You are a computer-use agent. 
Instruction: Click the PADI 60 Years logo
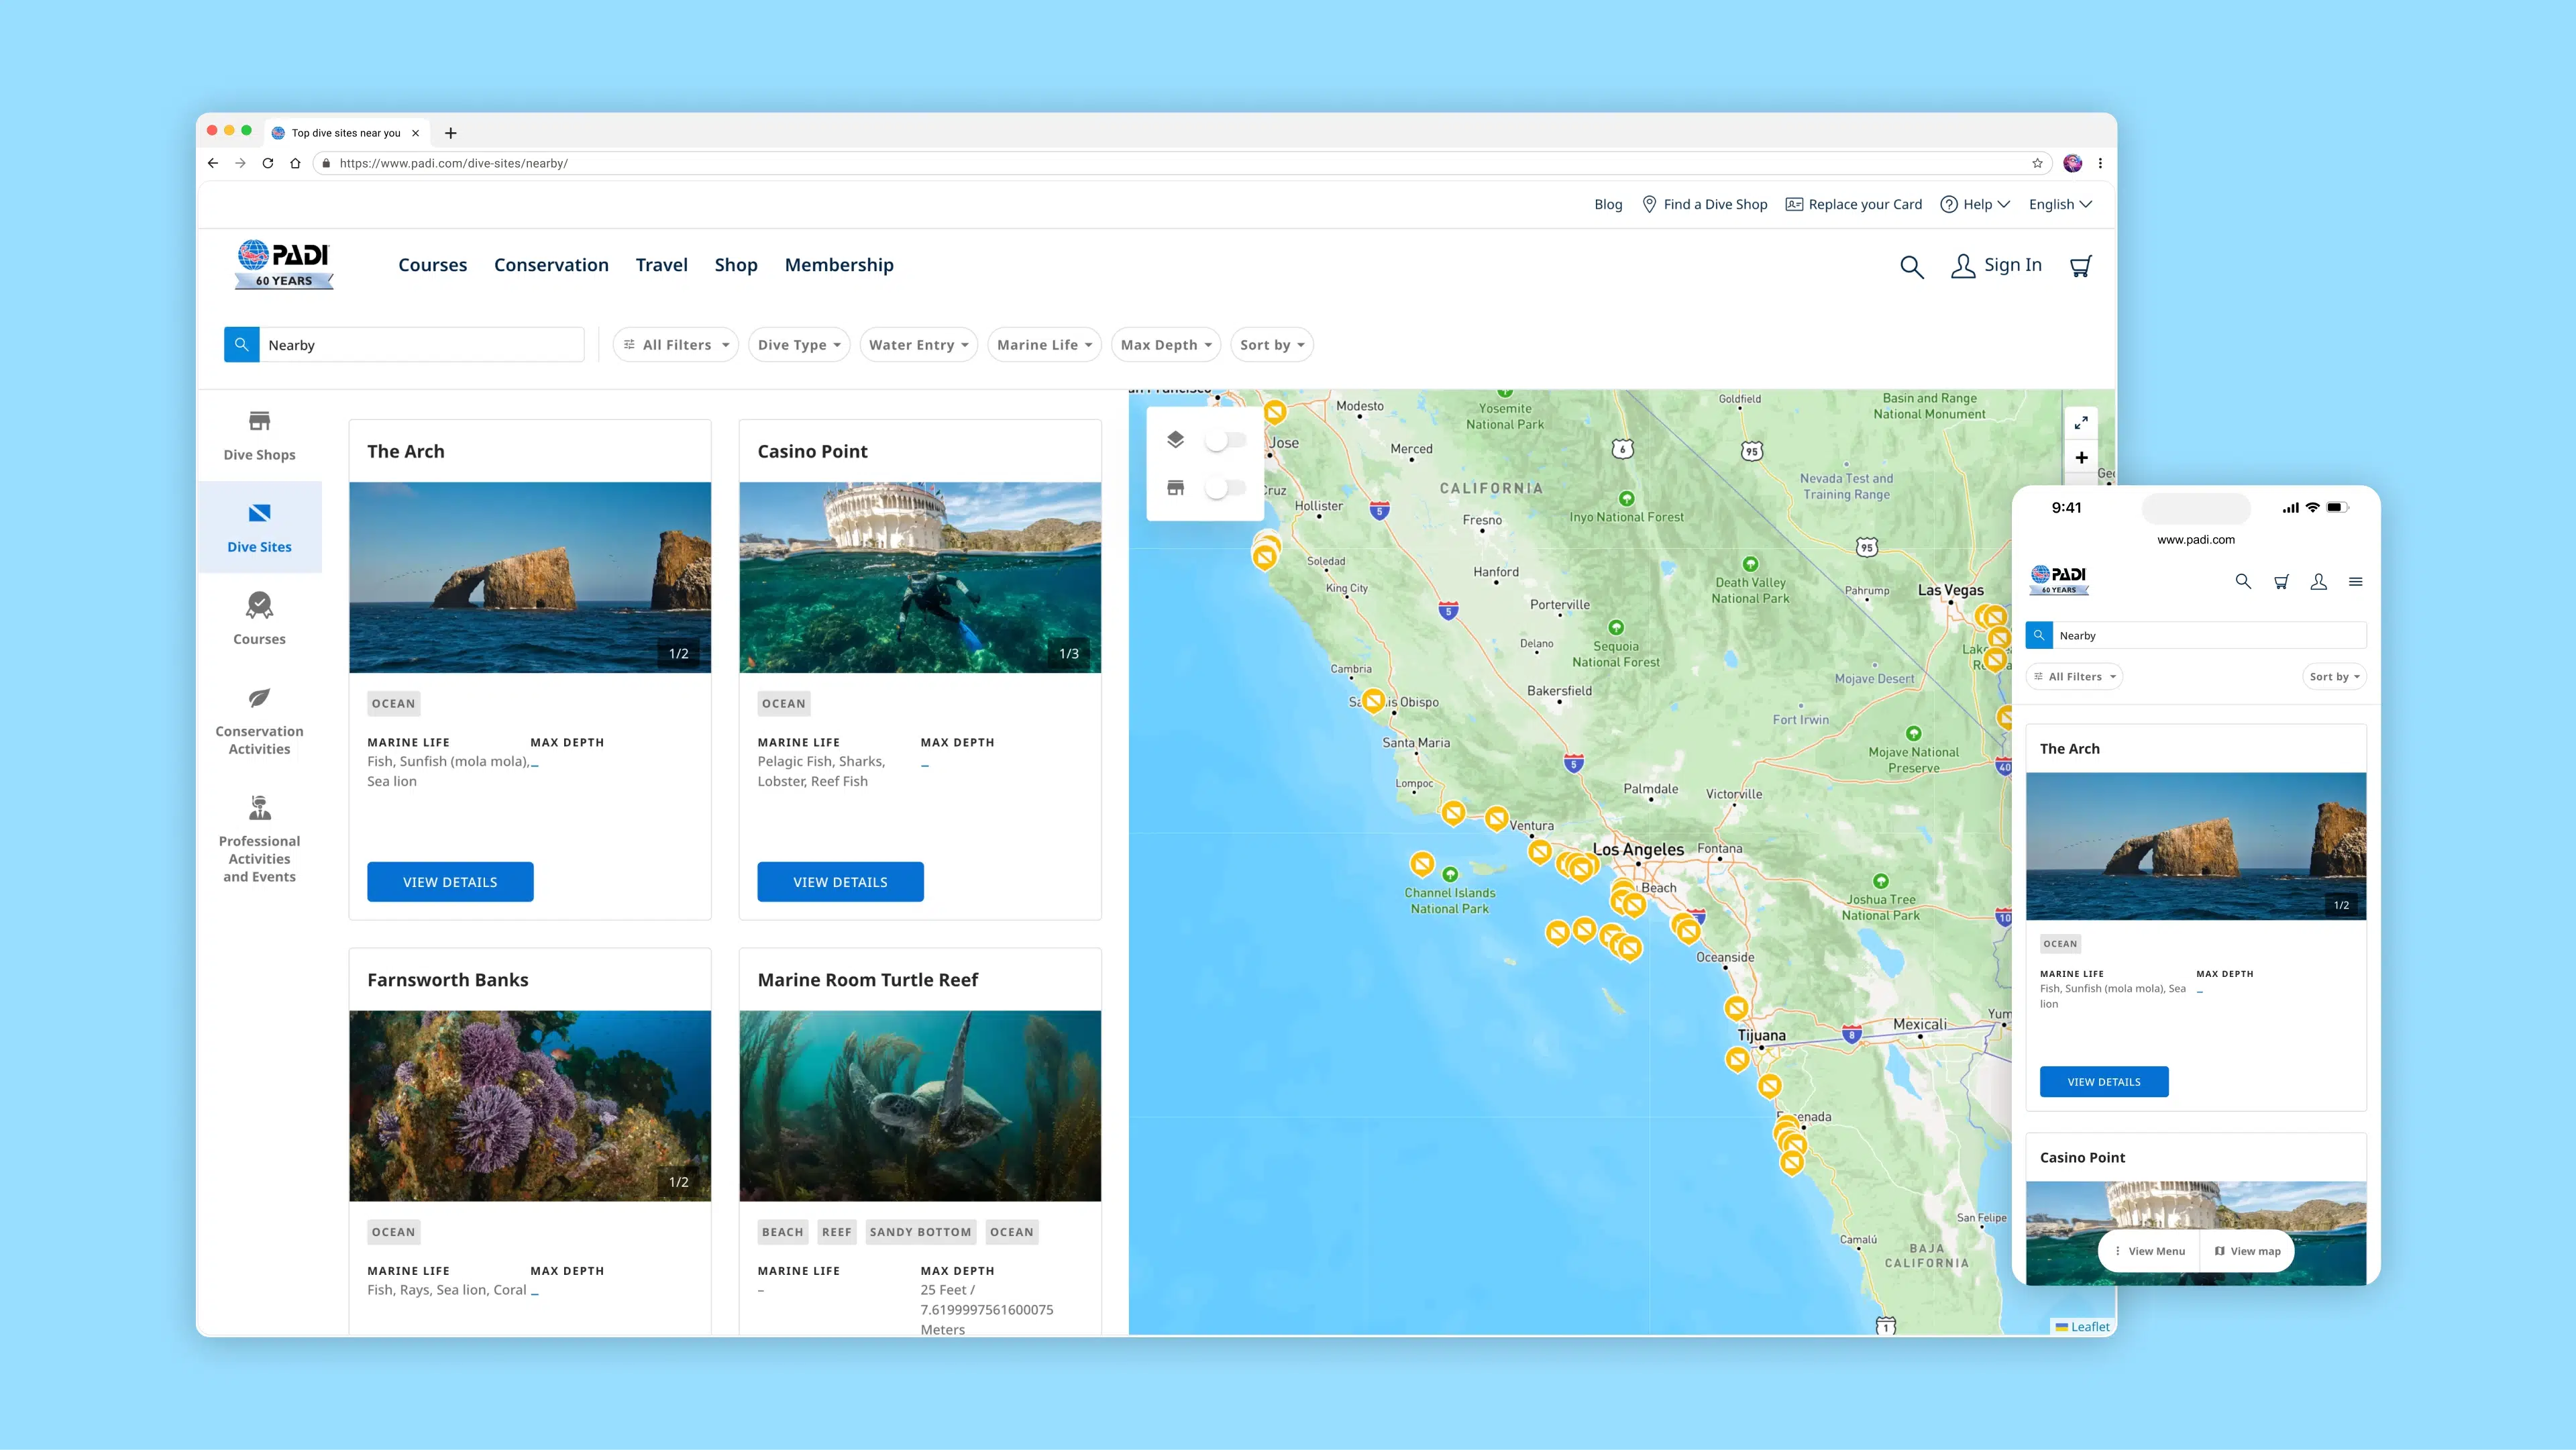point(284,265)
